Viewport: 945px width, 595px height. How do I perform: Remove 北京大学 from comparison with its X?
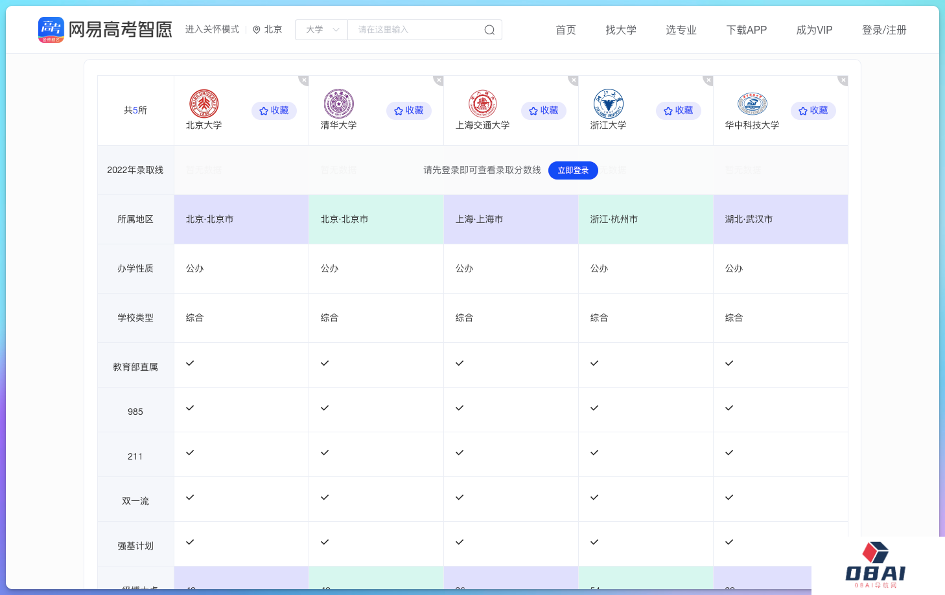[x=303, y=80]
